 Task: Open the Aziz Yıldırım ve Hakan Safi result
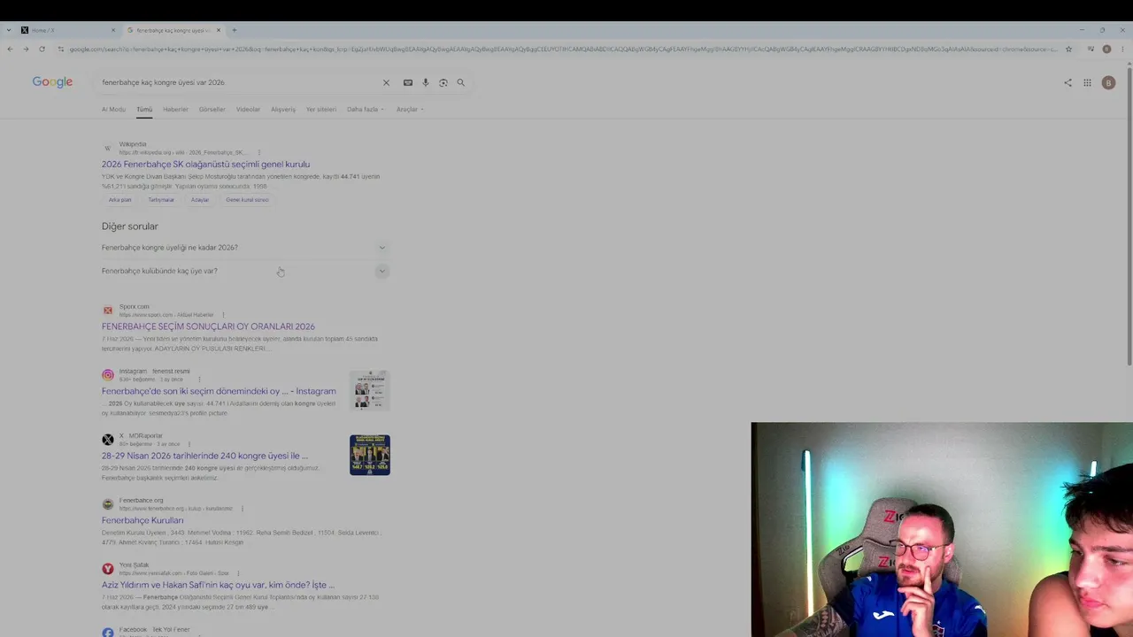218,585
